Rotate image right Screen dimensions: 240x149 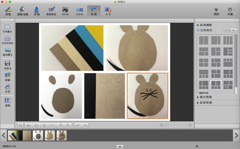(x=68, y=125)
